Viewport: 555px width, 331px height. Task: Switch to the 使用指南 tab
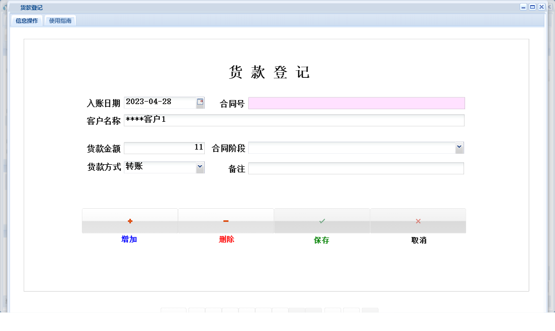(x=60, y=21)
